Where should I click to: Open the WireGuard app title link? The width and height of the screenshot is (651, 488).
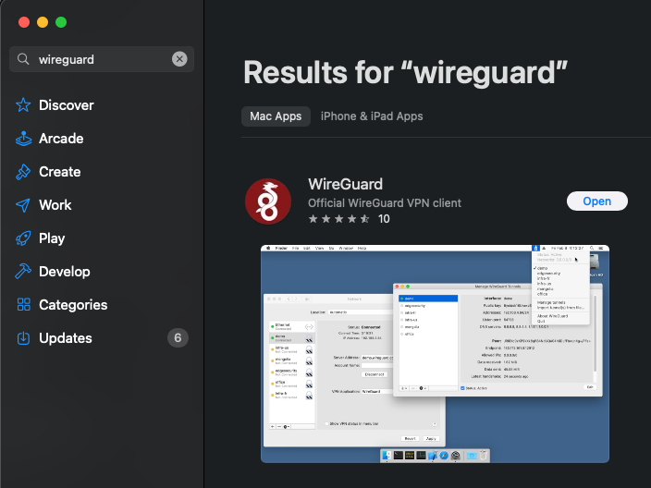345,184
